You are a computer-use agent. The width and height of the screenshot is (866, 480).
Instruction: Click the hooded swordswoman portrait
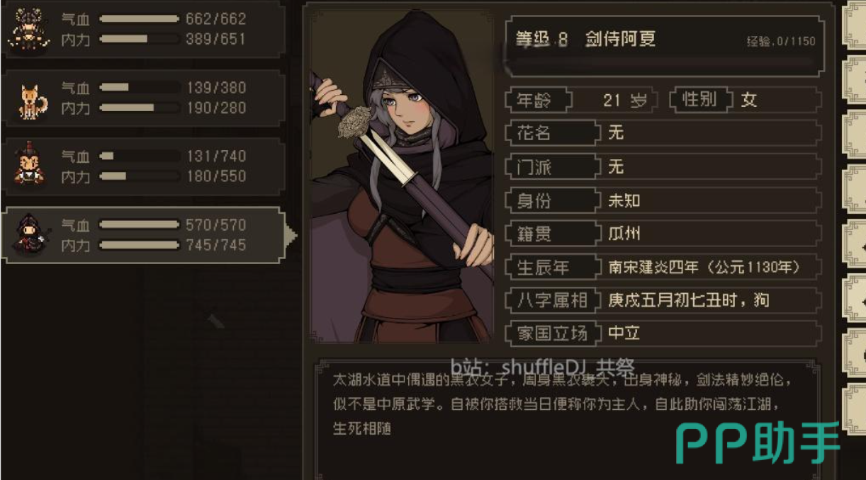402,176
